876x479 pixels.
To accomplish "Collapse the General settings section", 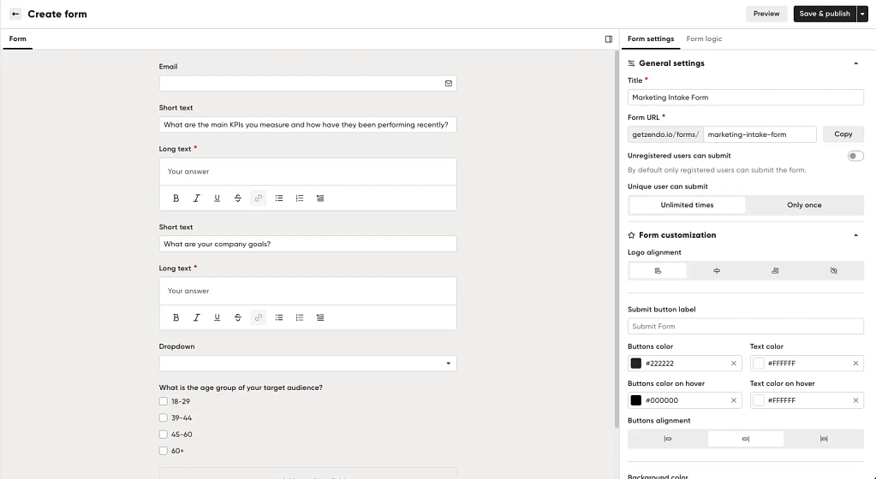I will pos(855,63).
